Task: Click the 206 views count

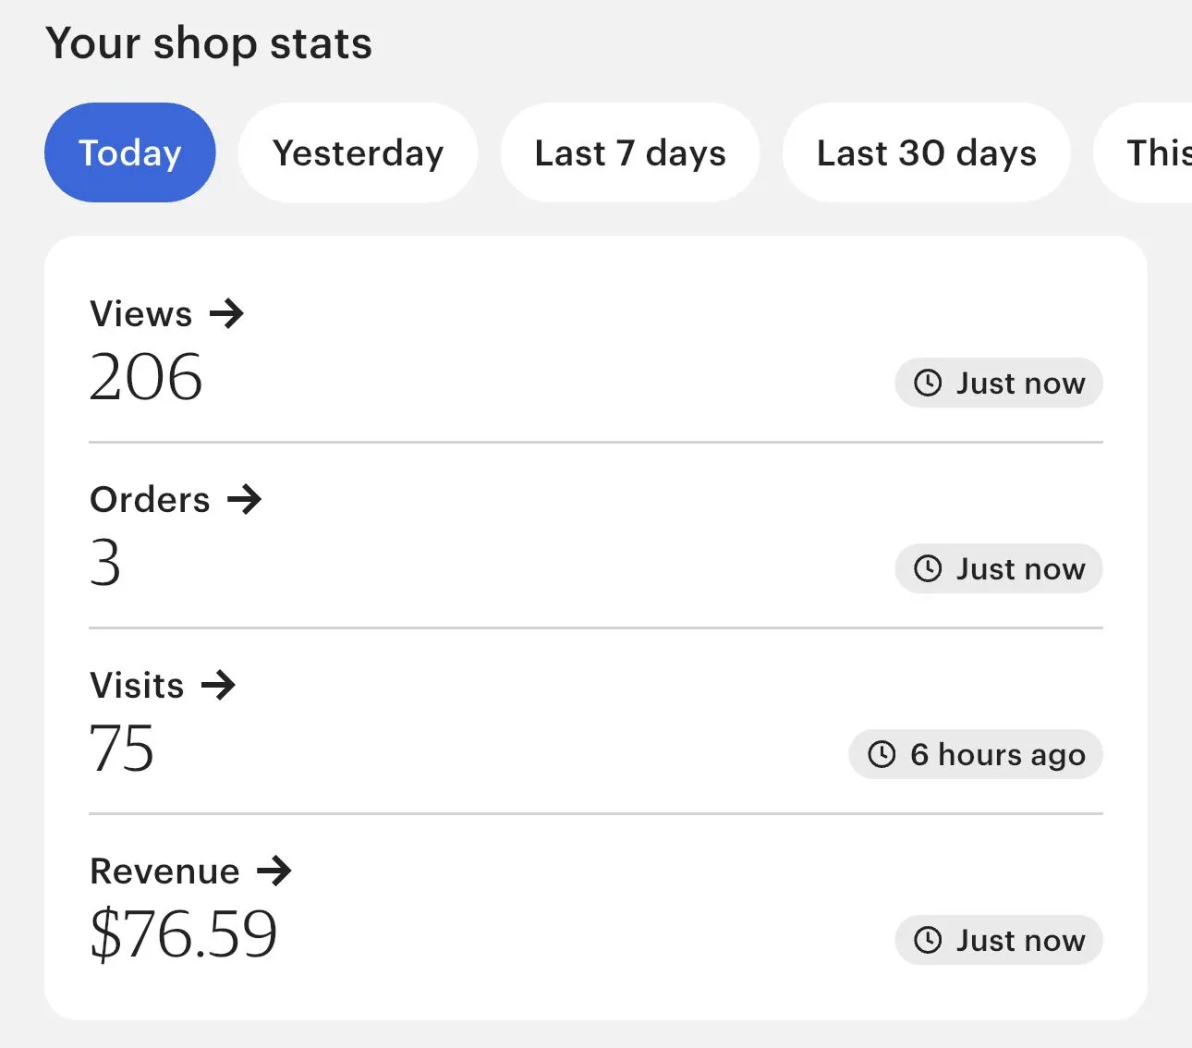Action: 146,377
